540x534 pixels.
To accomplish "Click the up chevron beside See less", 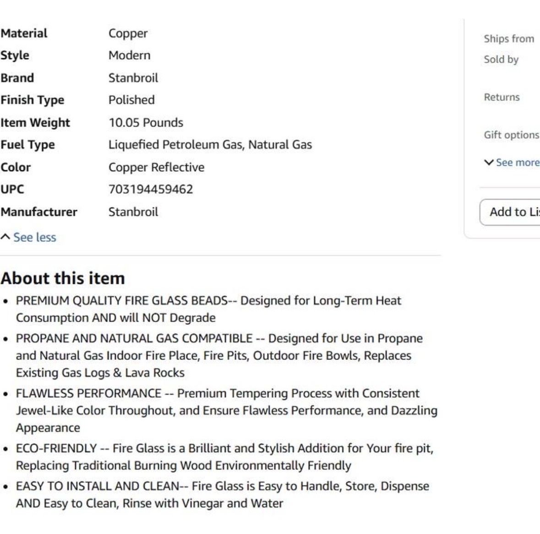I will pos(5,237).
